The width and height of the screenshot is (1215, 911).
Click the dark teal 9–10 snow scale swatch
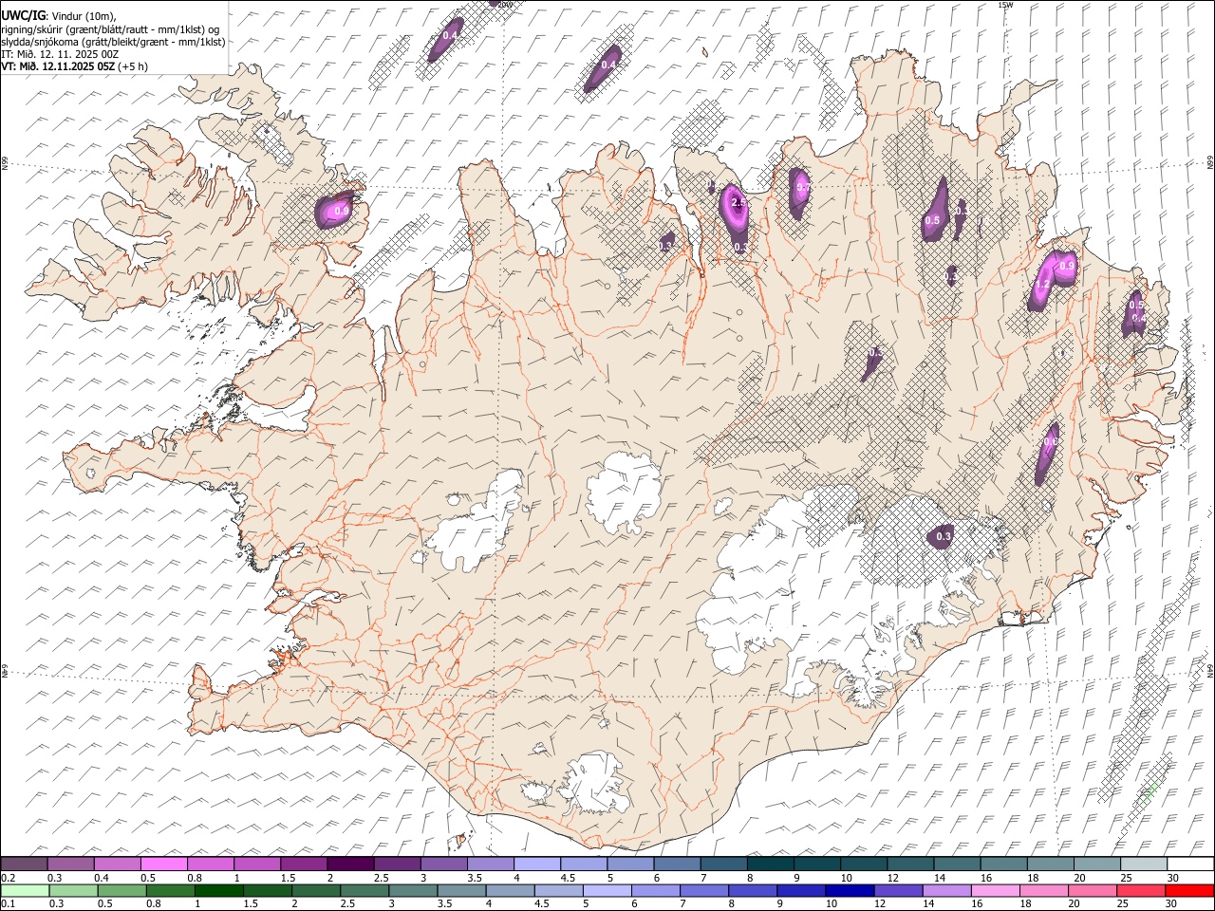pyautogui.click(x=817, y=864)
